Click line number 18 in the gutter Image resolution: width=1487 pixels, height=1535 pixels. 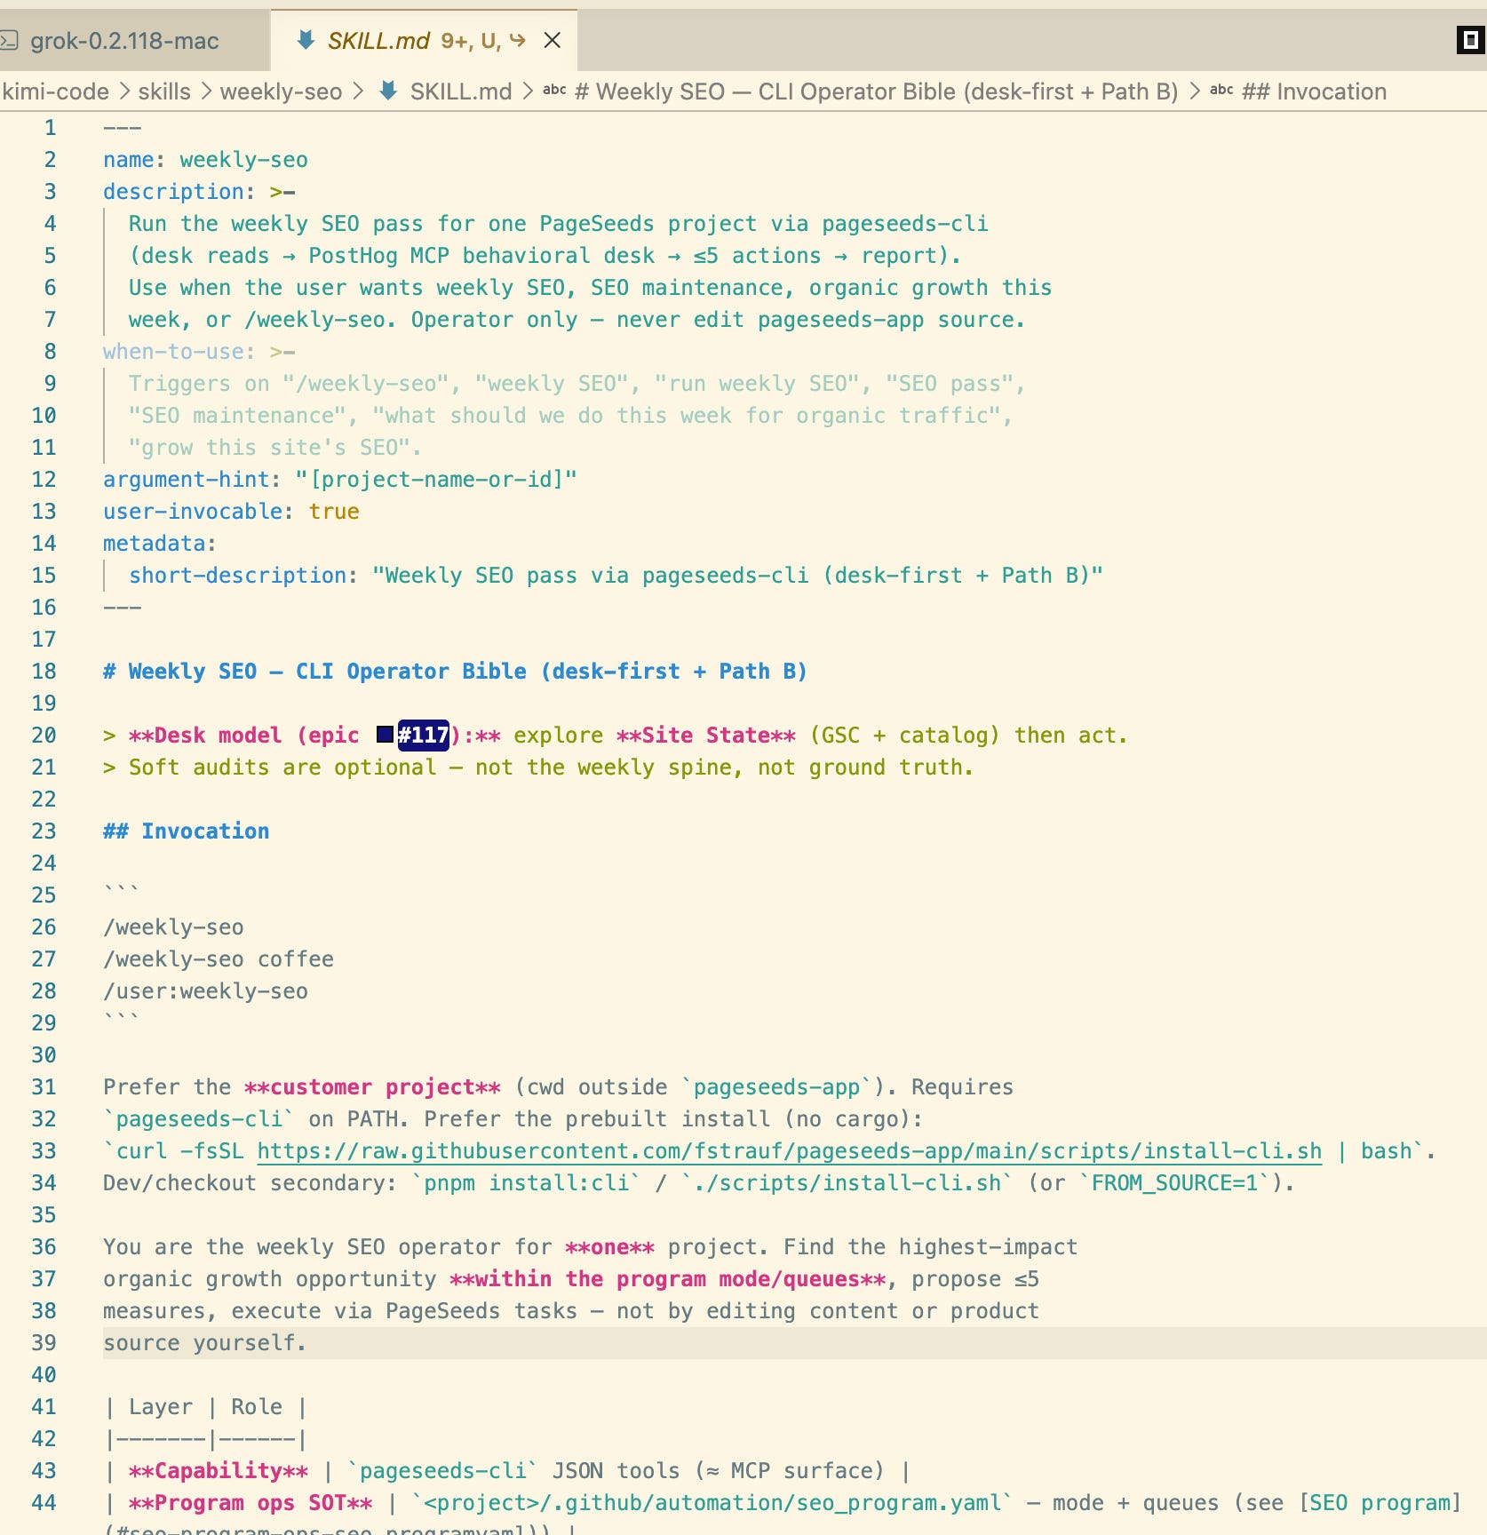44,672
